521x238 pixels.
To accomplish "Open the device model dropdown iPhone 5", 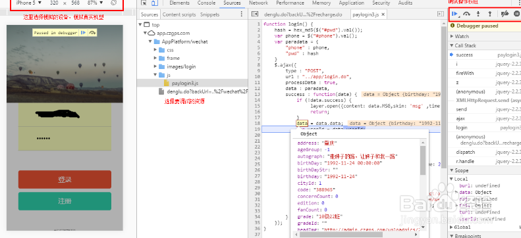I will 29,3.
